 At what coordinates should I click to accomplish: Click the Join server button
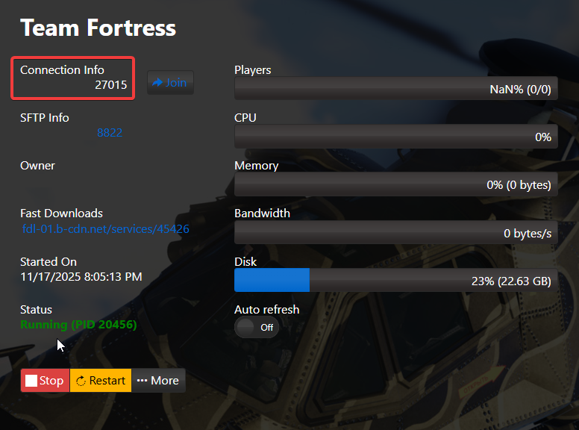(170, 83)
